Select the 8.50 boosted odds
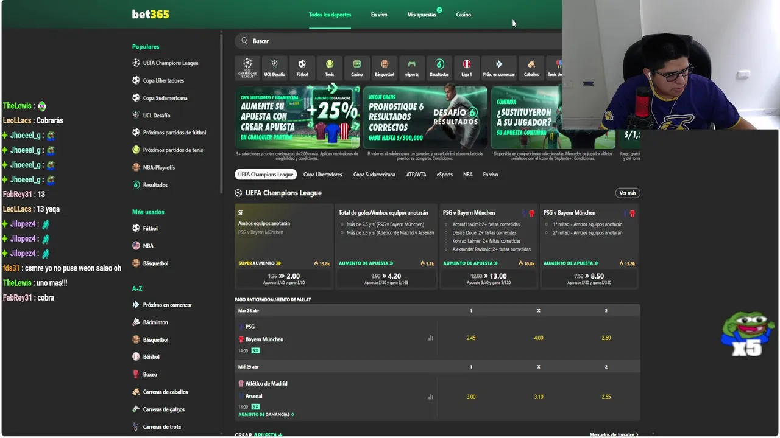The width and height of the screenshot is (780, 438). pyautogui.click(x=589, y=279)
